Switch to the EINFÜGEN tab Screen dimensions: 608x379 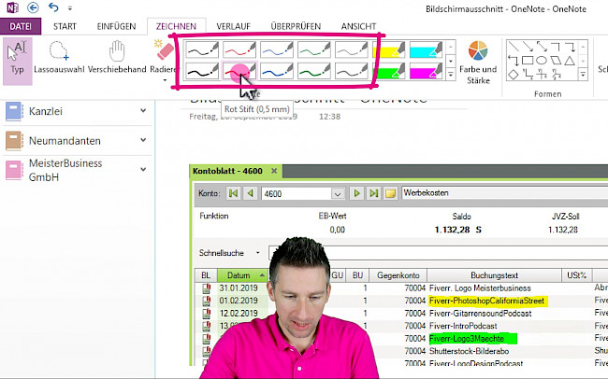[x=116, y=26]
